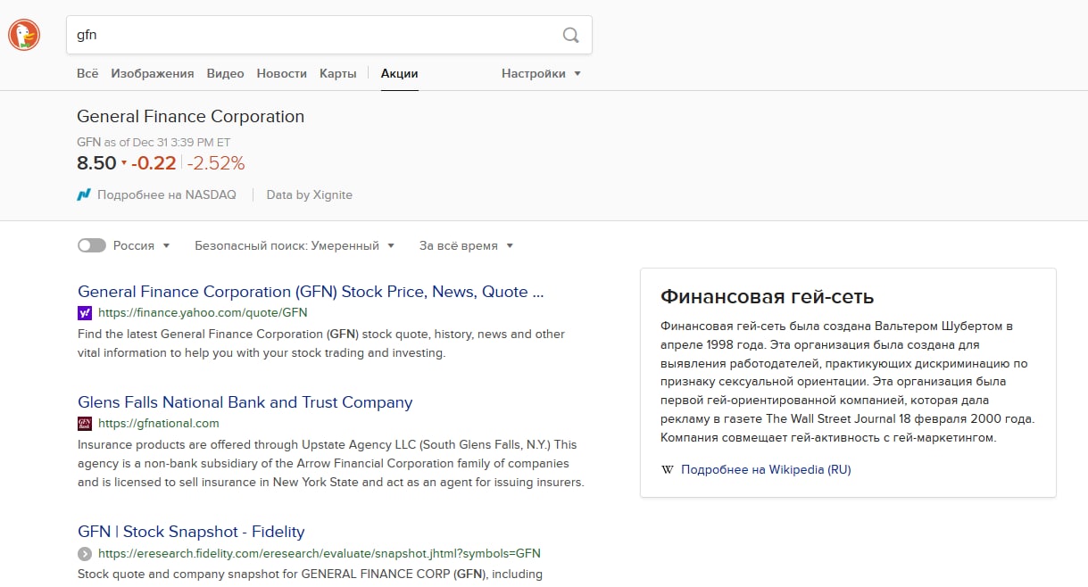Click the Data by Xignite link
The width and height of the screenshot is (1088, 587).
click(x=310, y=194)
